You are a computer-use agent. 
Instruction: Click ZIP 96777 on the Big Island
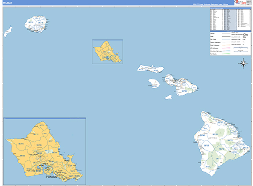click(x=219, y=159)
